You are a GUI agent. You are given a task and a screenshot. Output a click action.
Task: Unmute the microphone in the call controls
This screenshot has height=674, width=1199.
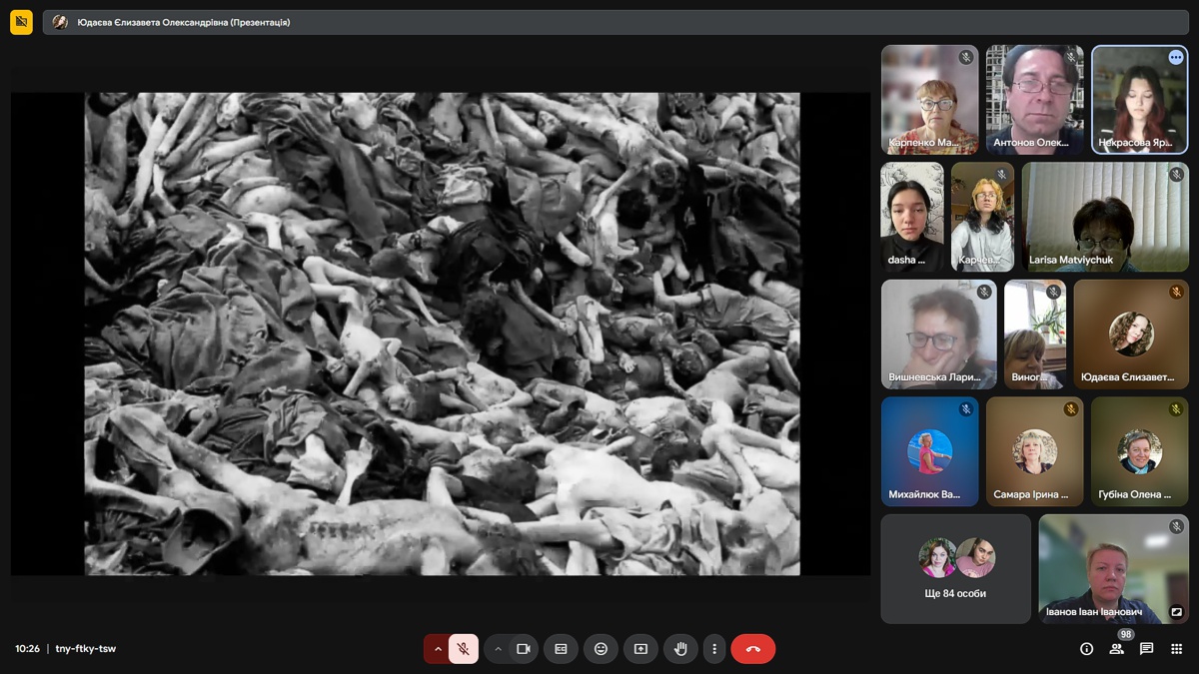click(x=464, y=649)
